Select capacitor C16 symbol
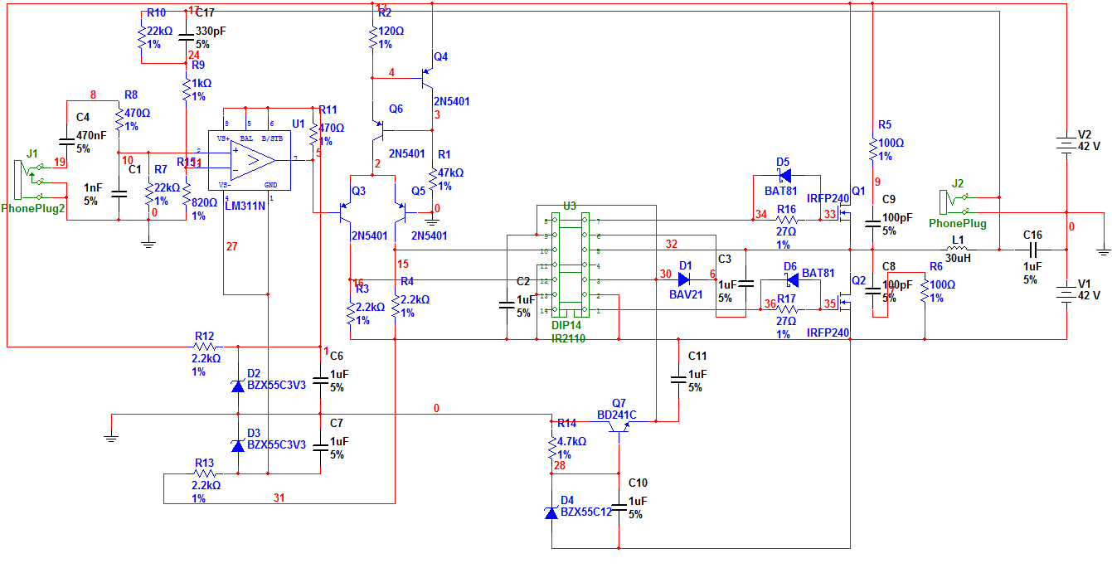This screenshot has height=568, width=1112. pyautogui.click(x=1033, y=249)
